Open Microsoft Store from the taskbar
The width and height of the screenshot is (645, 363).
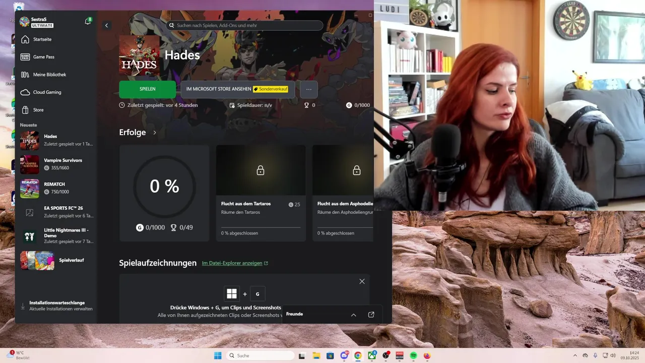pyautogui.click(x=330, y=355)
